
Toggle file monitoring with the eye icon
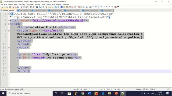point(75,7)
